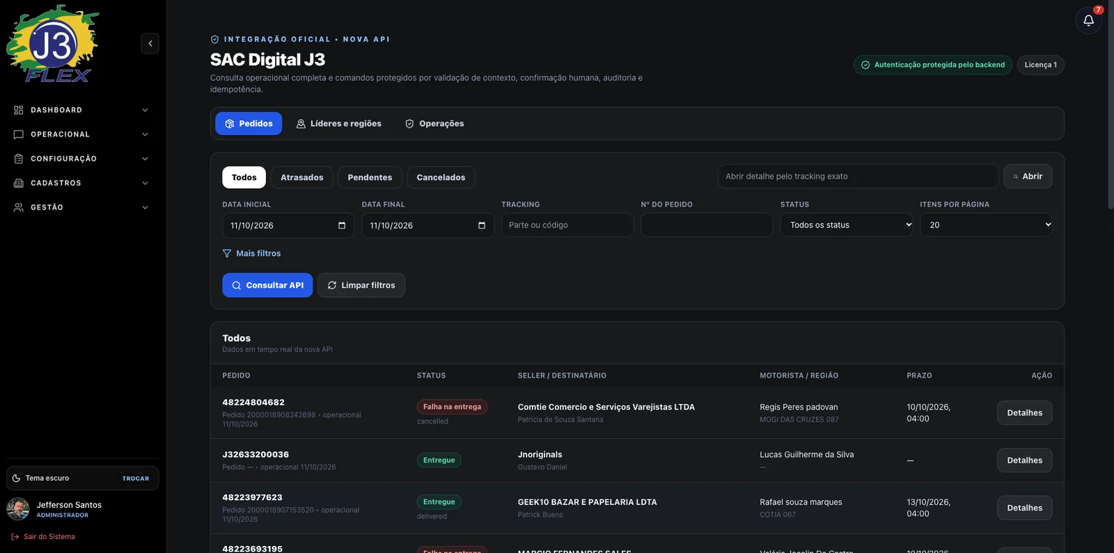This screenshot has height=553, width=1114.
Task: Click Sair do Sistema link
Action: (44, 536)
